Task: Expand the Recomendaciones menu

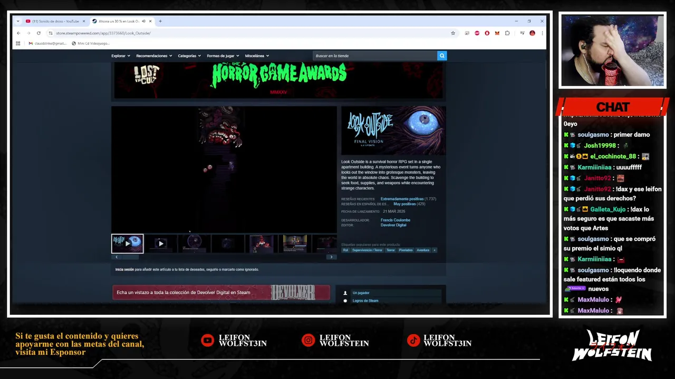Action: (154, 56)
